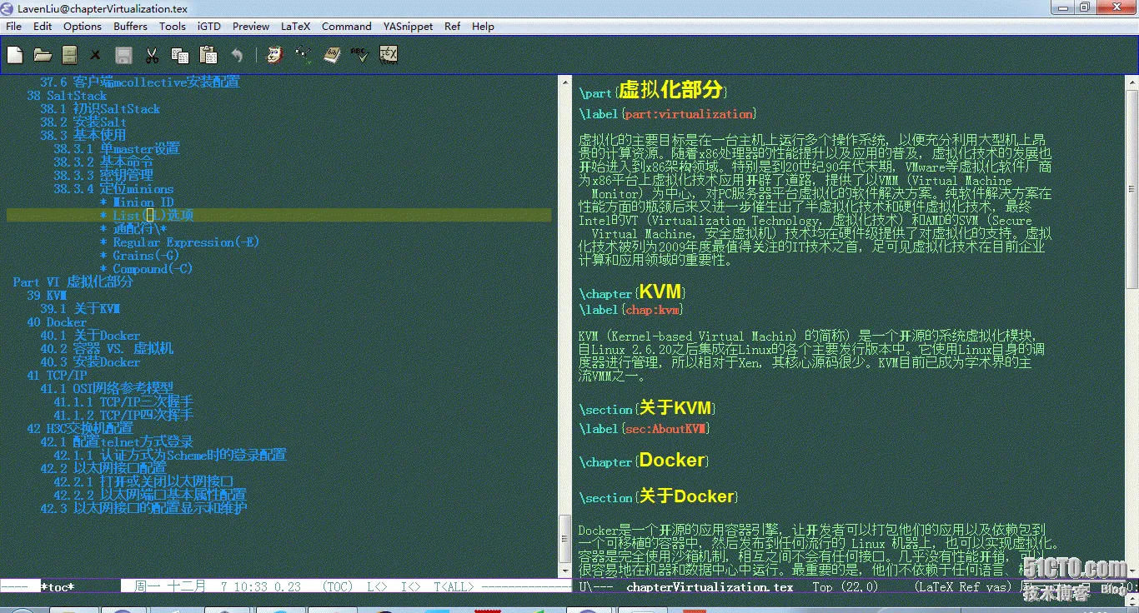The image size is (1139, 613).
Task: Open a file using the folder icon
Action: click(x=43, y=55)
